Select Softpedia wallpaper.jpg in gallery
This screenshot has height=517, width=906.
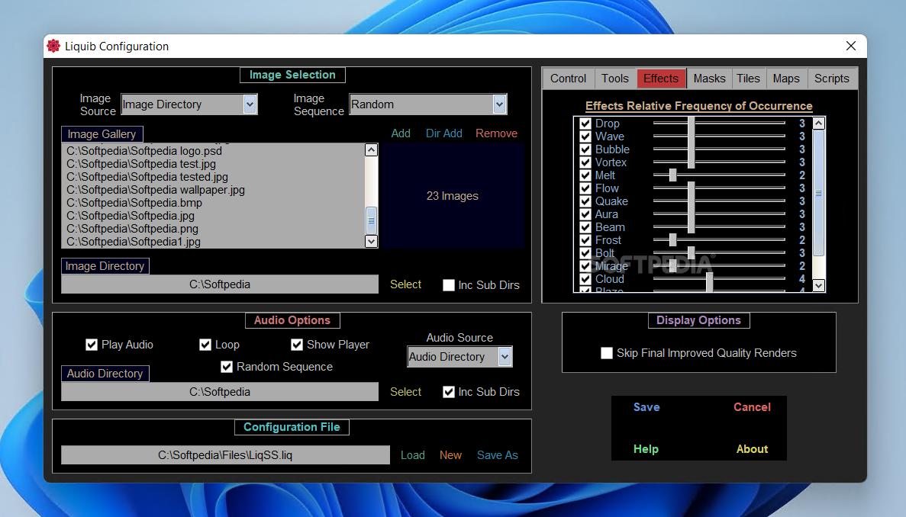coord(156,190)
